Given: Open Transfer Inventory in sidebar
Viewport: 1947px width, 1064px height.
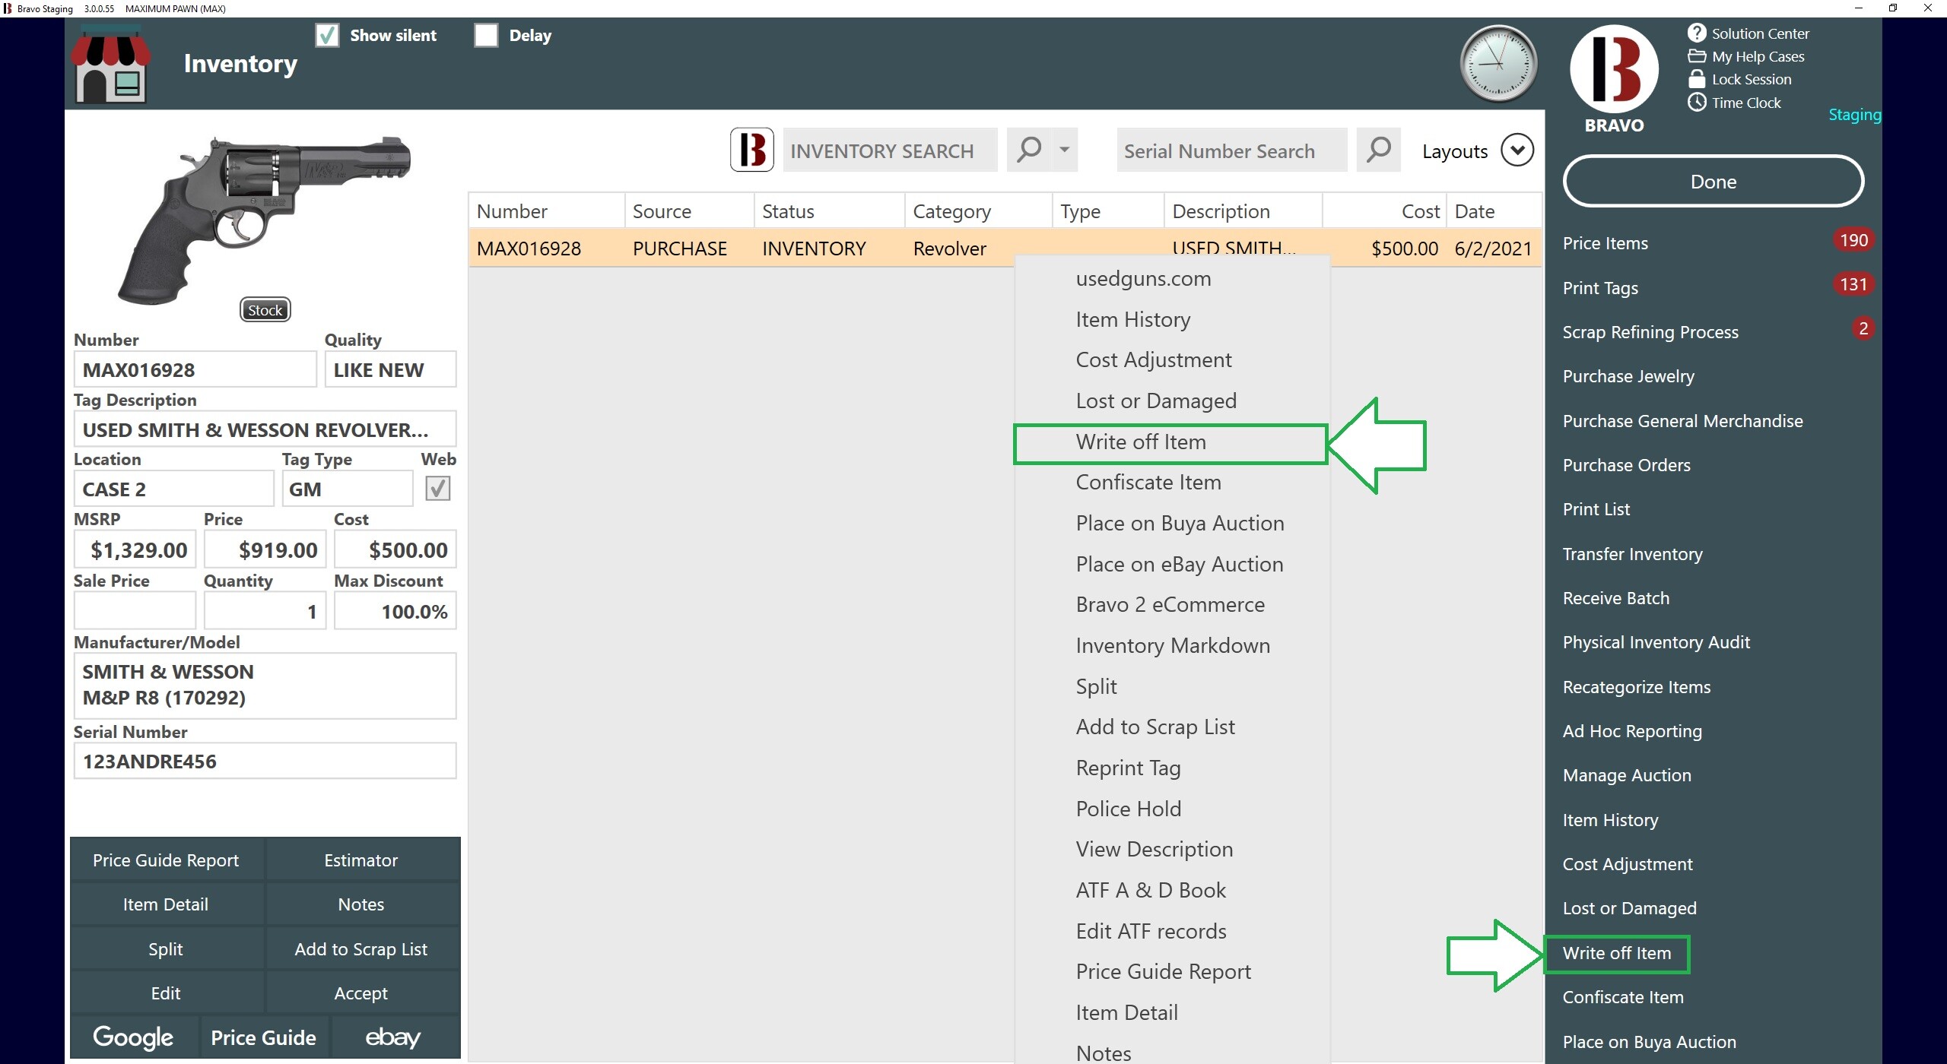Looking at the screenshot, I should 1632,554.
